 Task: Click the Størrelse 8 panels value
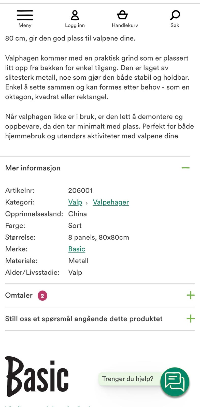click(98, 237)
